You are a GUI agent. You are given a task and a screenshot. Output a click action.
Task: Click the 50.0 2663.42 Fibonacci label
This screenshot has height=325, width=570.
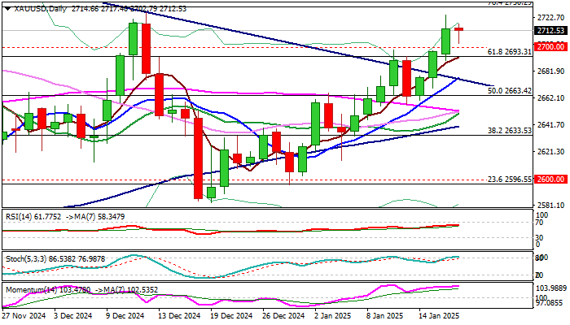509,91
